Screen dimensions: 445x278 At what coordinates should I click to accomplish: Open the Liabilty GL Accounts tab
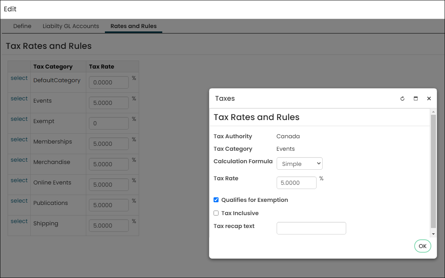(71, 26)
